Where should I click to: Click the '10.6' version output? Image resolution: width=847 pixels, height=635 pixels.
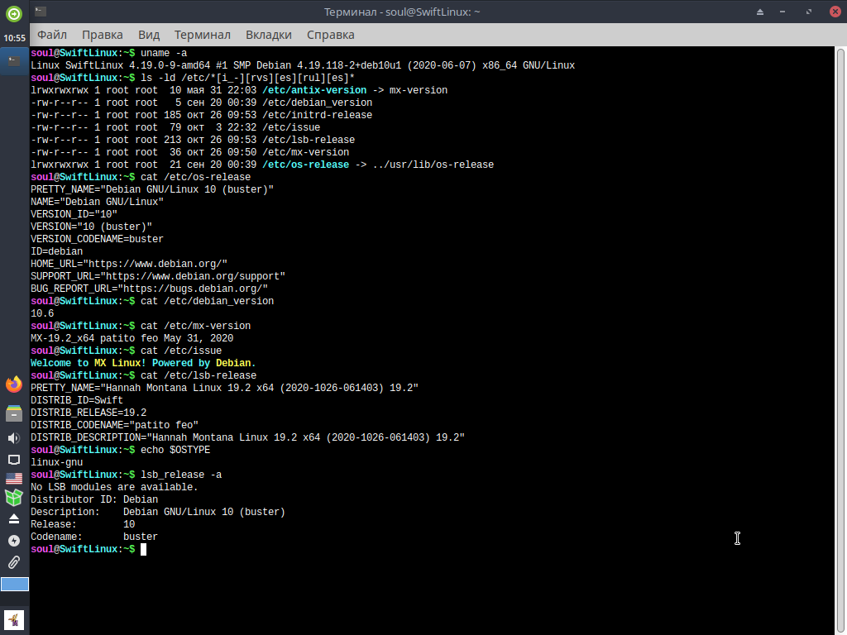click(42, 313)
